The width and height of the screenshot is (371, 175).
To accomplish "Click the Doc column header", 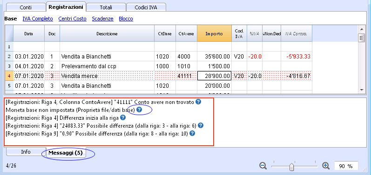I will coord(52,34).
